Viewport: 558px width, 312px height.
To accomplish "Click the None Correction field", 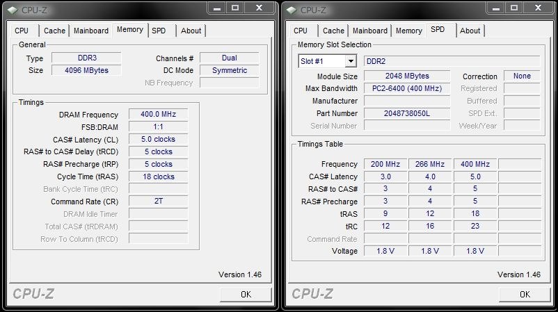I will tap(522, 76).
